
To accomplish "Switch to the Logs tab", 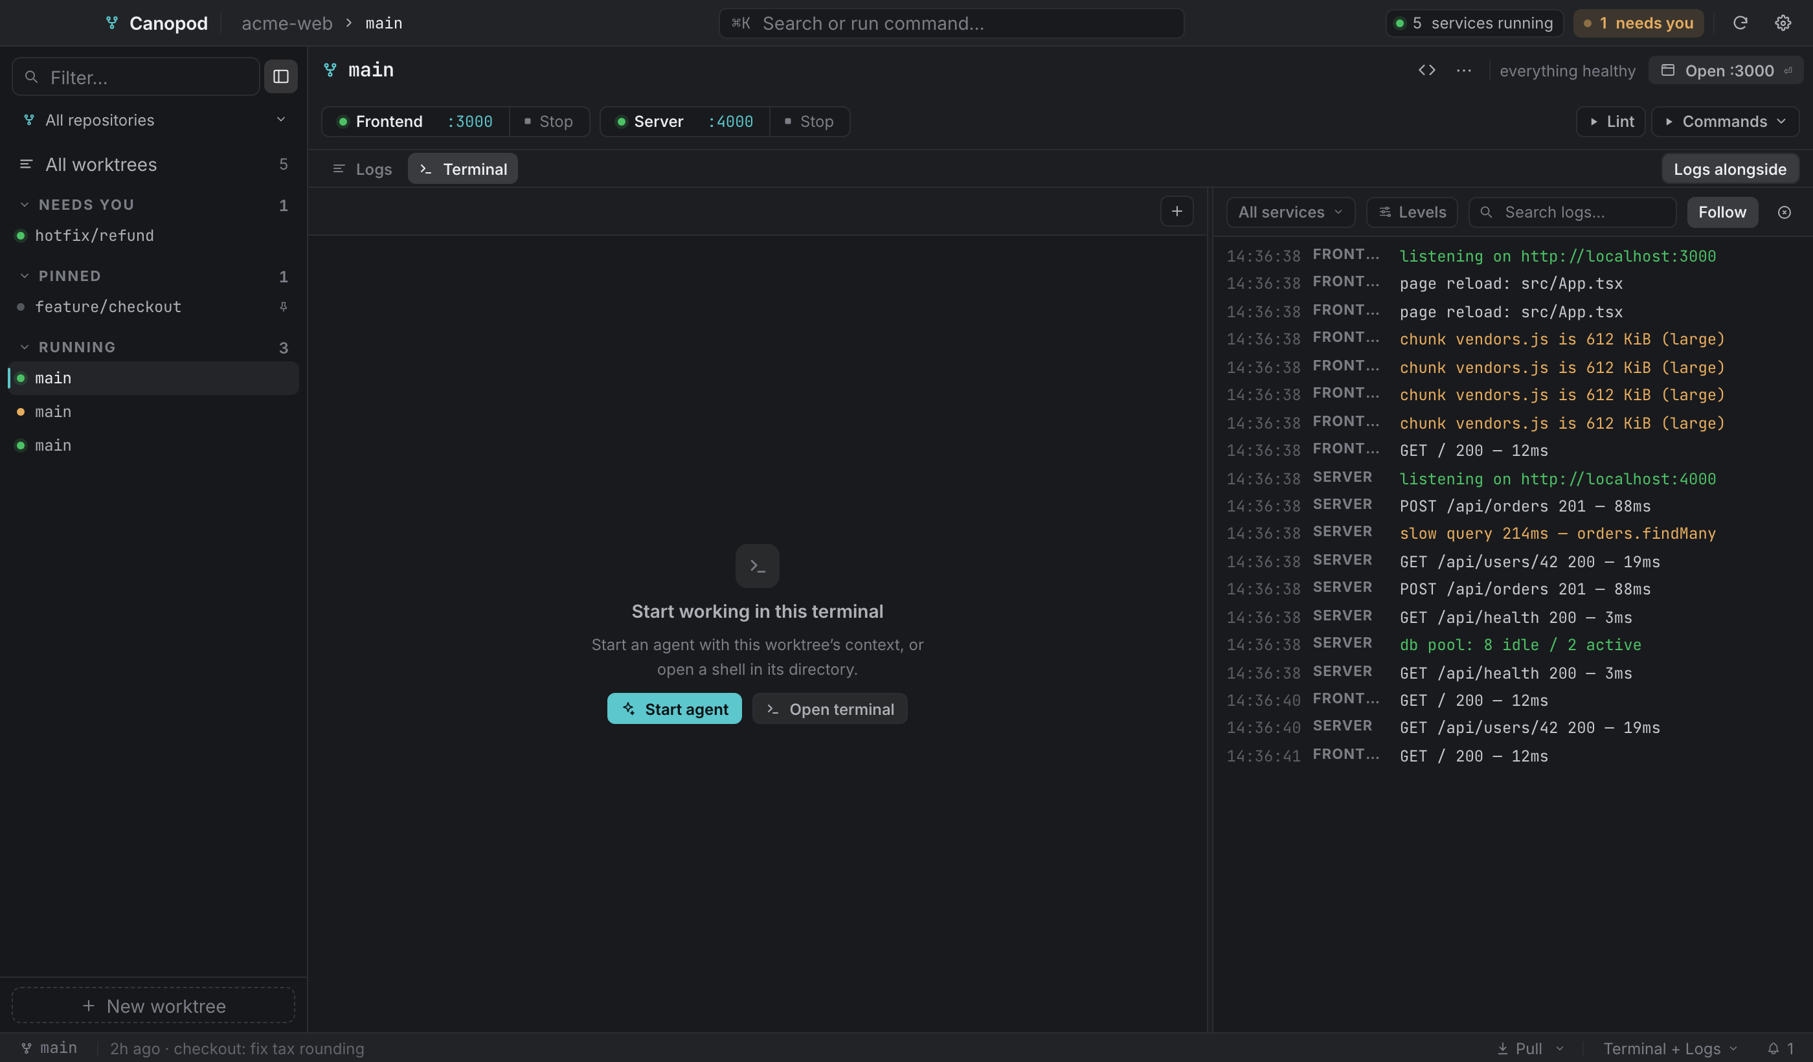I will [x=363, y=169].
